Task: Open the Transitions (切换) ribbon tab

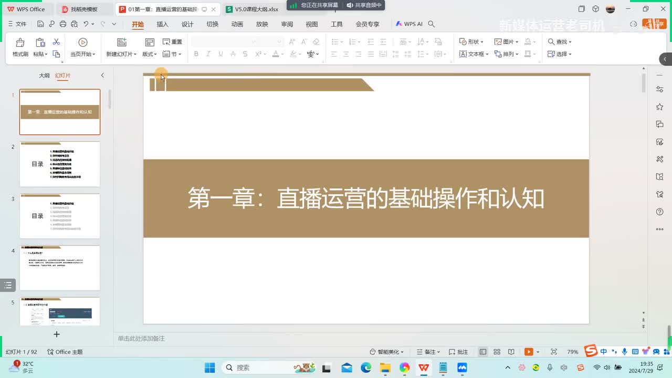Action: pos(212,24)
